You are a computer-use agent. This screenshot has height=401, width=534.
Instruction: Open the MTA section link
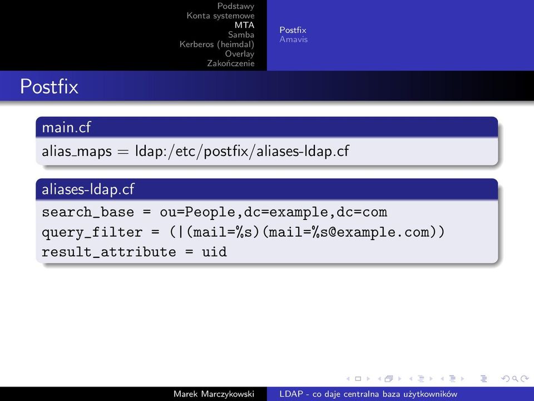pyautogui.click(x=244, y=25)
